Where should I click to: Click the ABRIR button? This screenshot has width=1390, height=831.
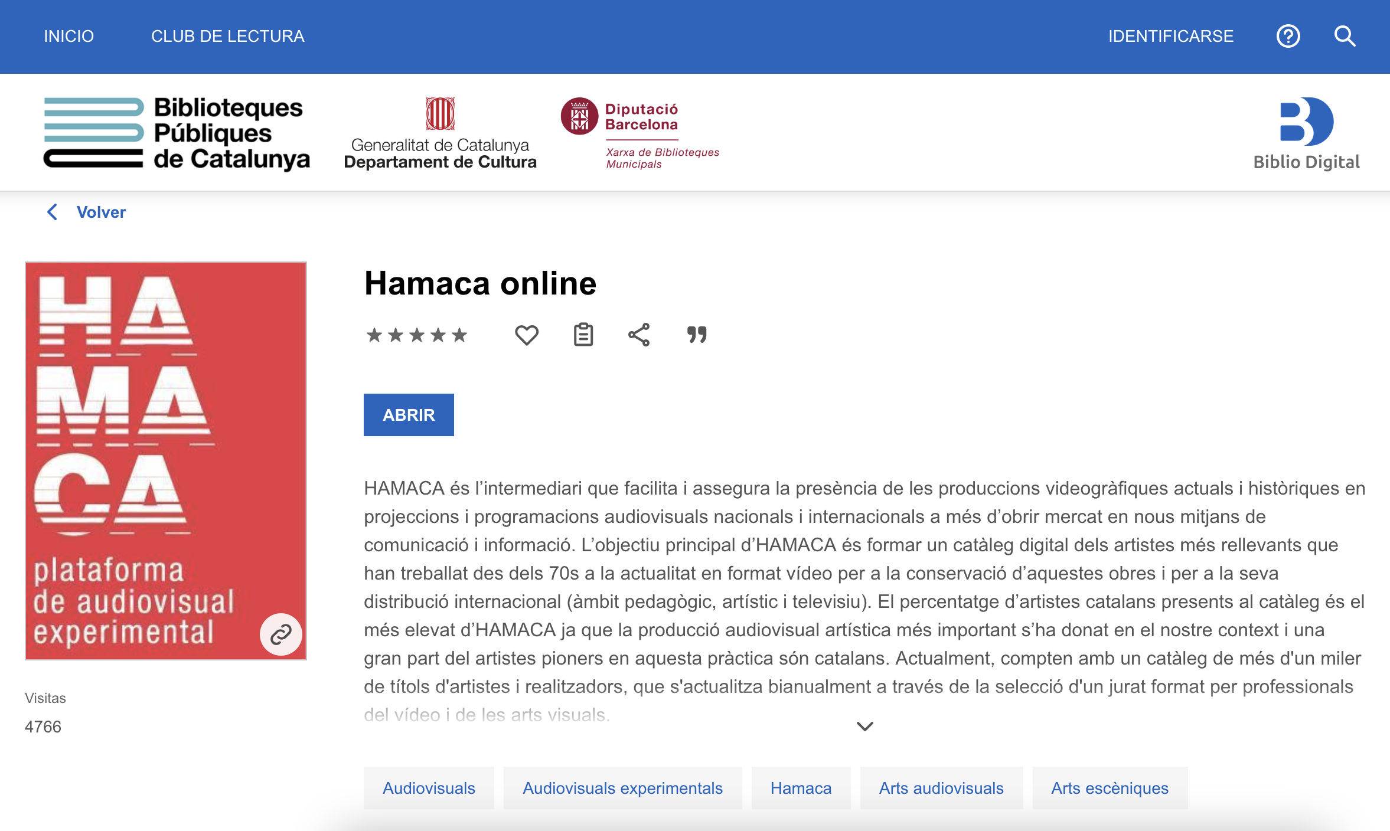tap(409, 415)
